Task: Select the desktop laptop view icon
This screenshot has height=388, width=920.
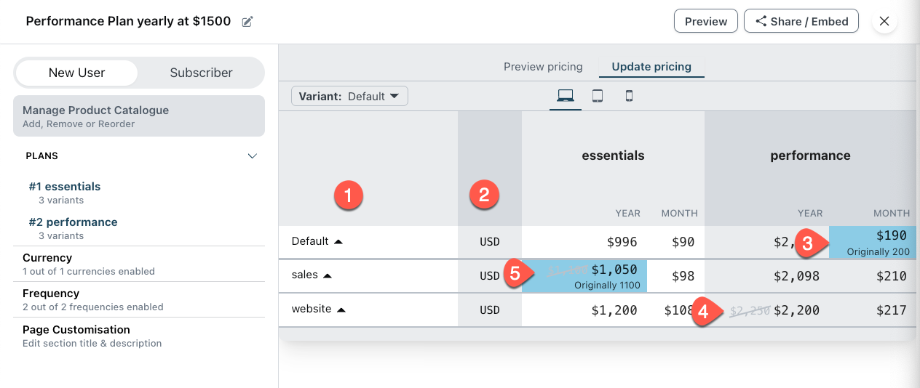Action: pos(566,96)
